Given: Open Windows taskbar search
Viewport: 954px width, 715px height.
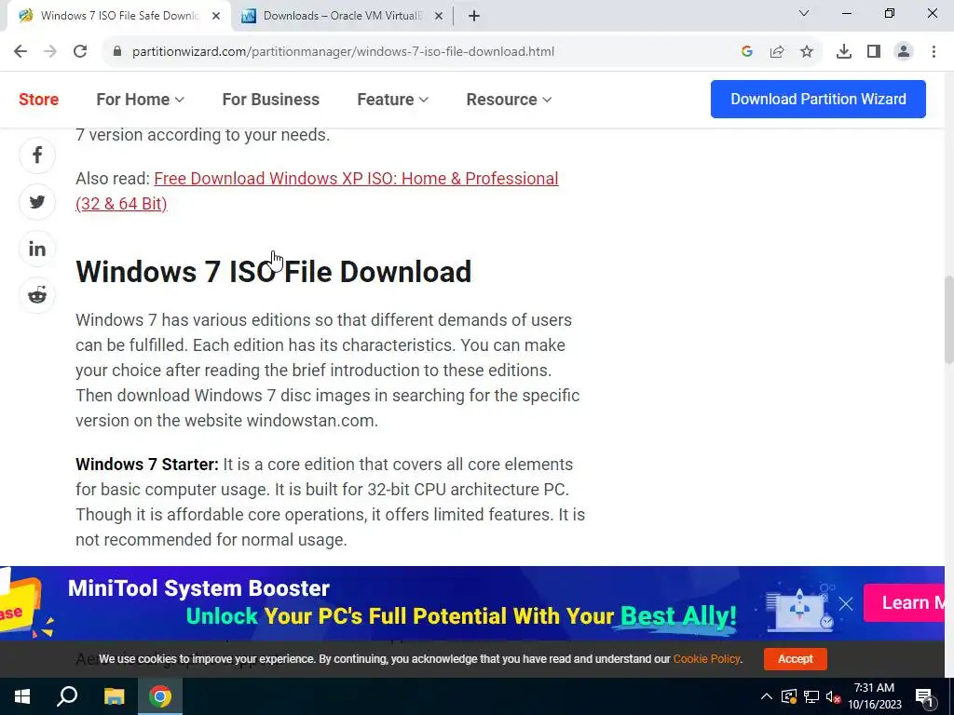Looking at the screenshot, I should coord(67,696).
